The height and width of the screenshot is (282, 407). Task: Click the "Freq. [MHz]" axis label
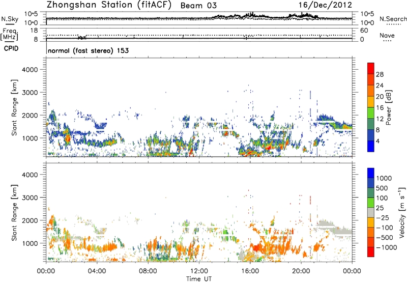click(x=9, y=35)
